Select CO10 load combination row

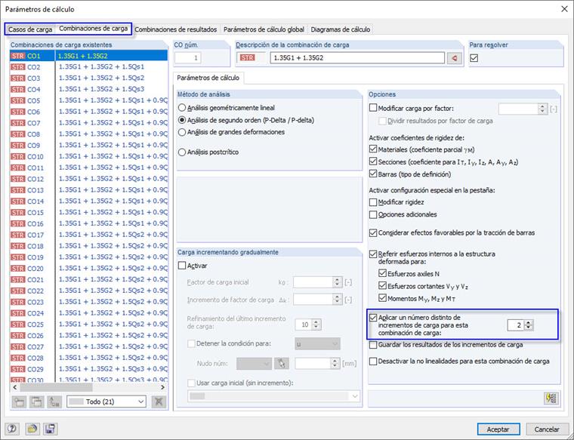(x=89, y=156)
